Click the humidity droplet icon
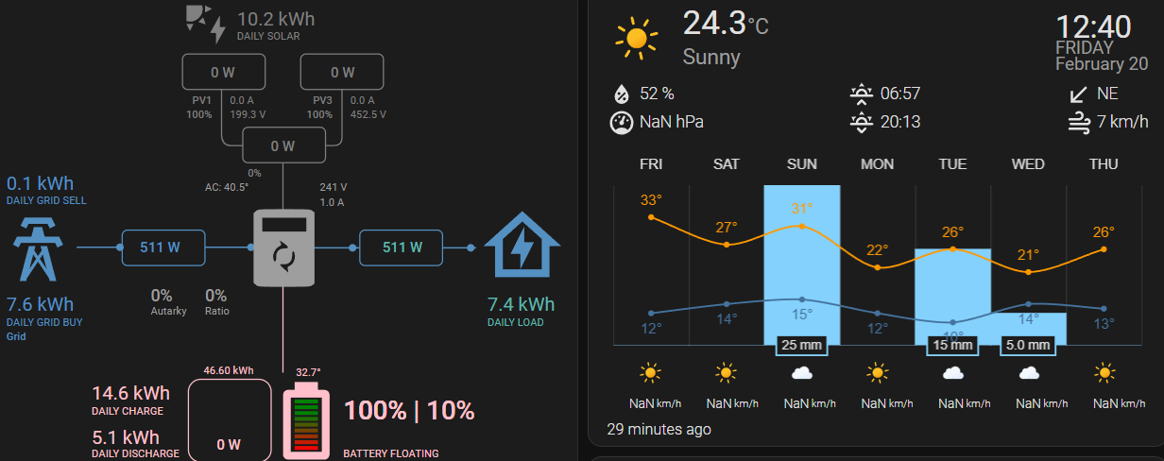 click(x=622, y=94)
